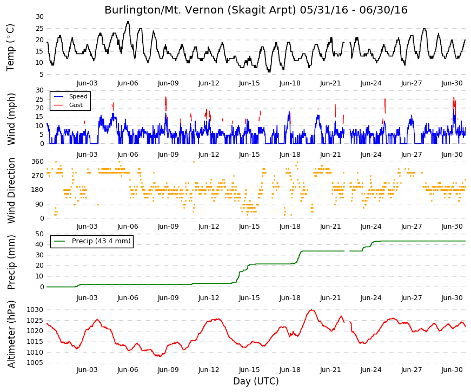Click Jun-30 tick under altimeter chart

tap(452, 370)
